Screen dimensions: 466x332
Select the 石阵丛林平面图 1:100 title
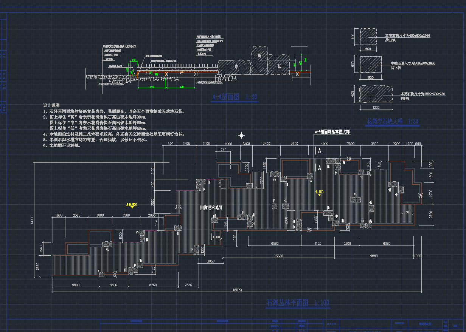[298, 303]
